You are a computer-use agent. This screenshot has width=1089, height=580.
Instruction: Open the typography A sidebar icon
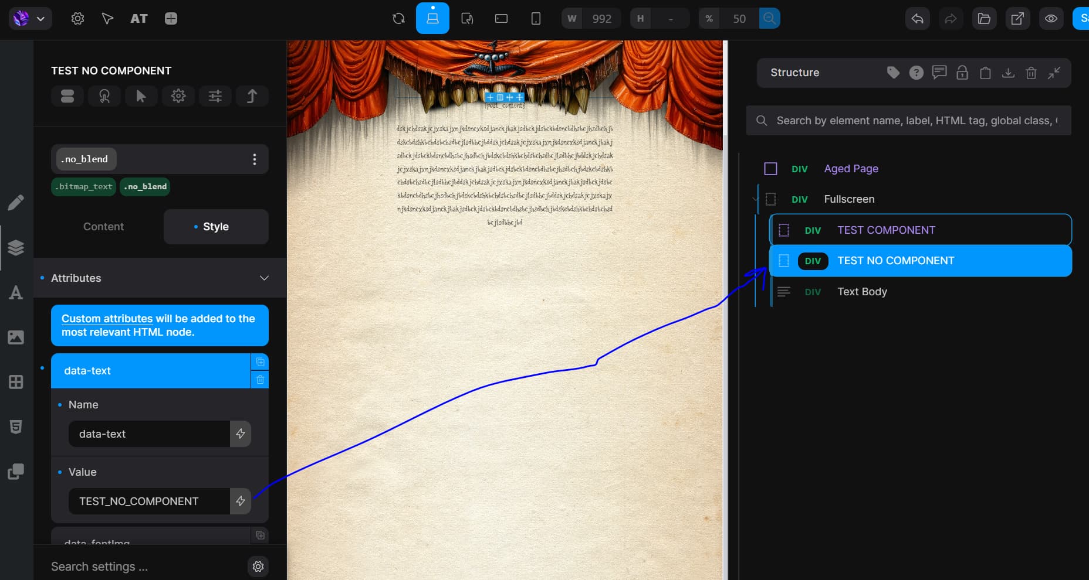(16, 292)
